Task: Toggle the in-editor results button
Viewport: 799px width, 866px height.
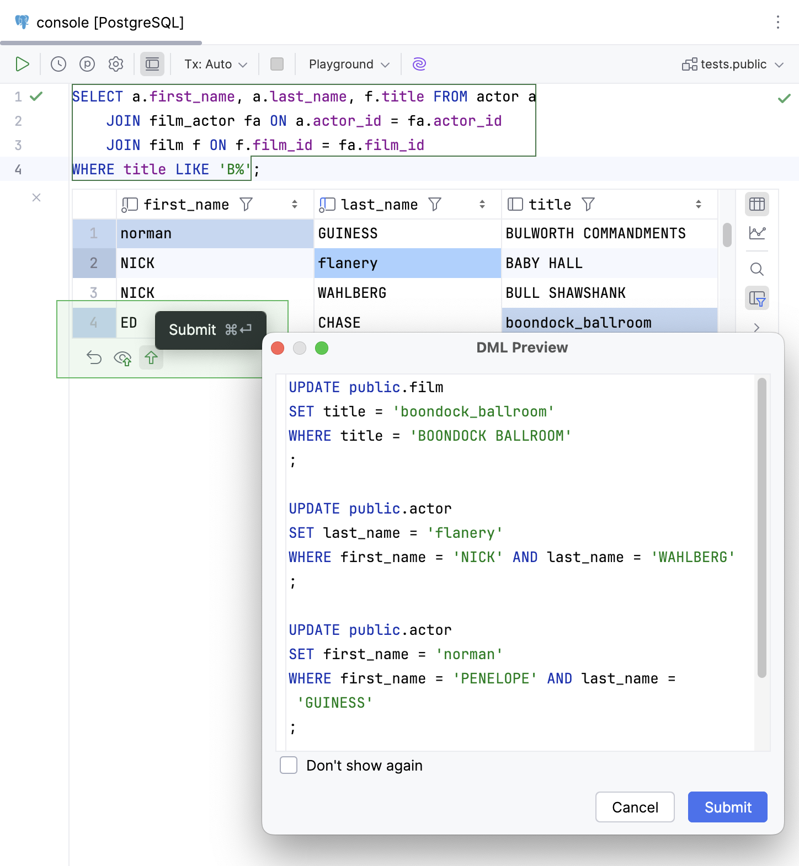Action: 152,64
